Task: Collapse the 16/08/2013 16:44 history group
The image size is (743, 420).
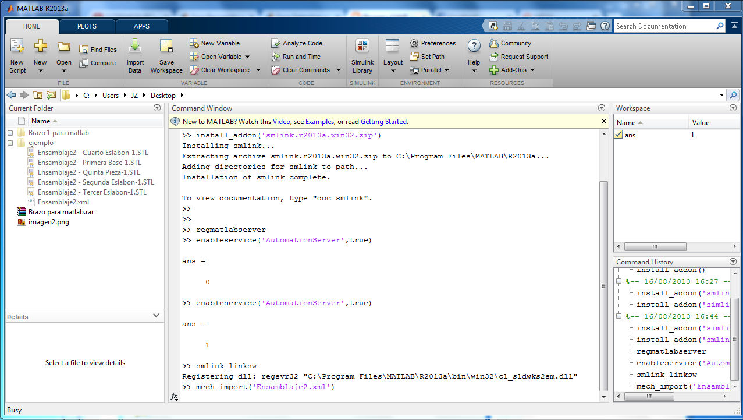Action: [x=618, y=316]
